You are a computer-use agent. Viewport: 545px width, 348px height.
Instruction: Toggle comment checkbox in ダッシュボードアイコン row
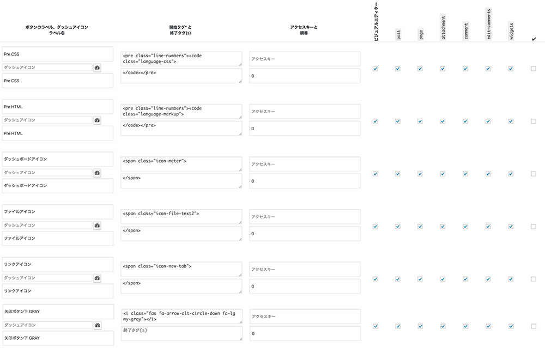[465, 174]
